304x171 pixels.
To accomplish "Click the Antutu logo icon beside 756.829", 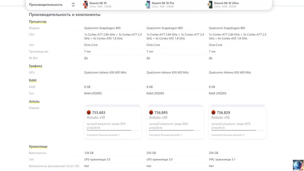I will (213, 112).
